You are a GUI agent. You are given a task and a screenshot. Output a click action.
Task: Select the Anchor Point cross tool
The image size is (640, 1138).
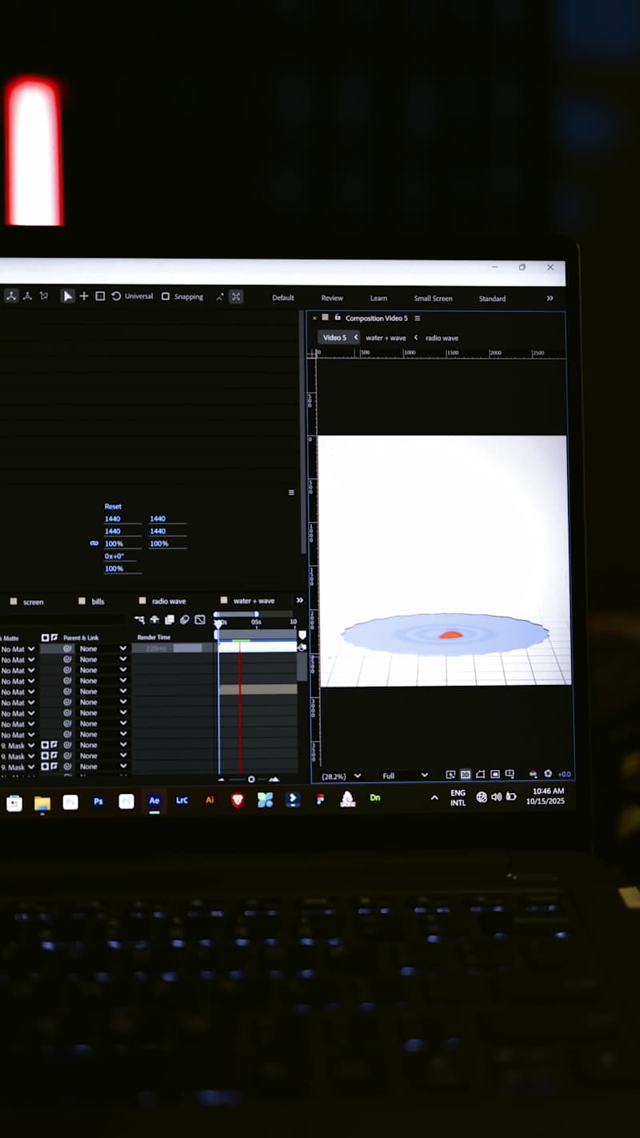tap(84, 296)
